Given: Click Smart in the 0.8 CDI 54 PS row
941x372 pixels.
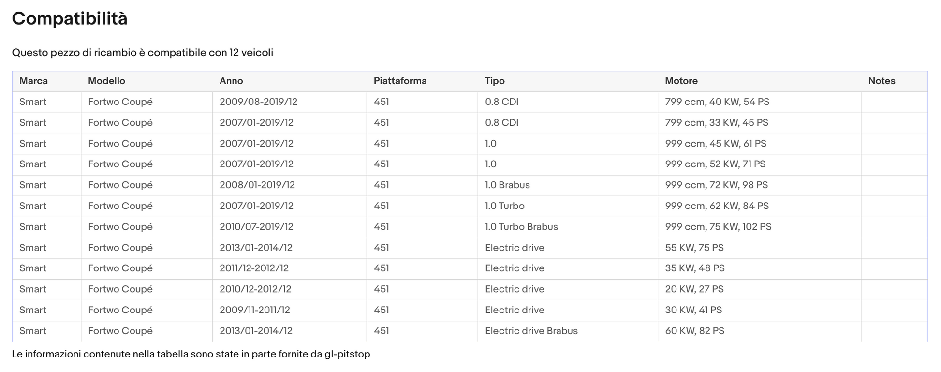Looking at the screenshot, I should pyautogui.click(x=33, y=102).
